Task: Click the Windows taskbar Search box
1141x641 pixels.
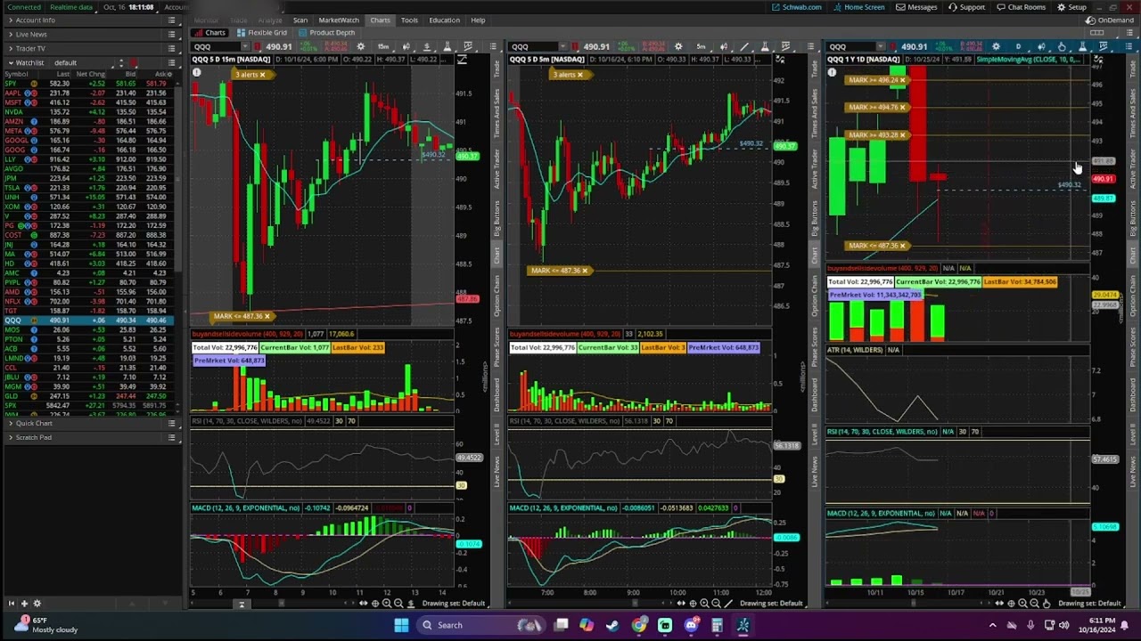Action: point(481,625)
